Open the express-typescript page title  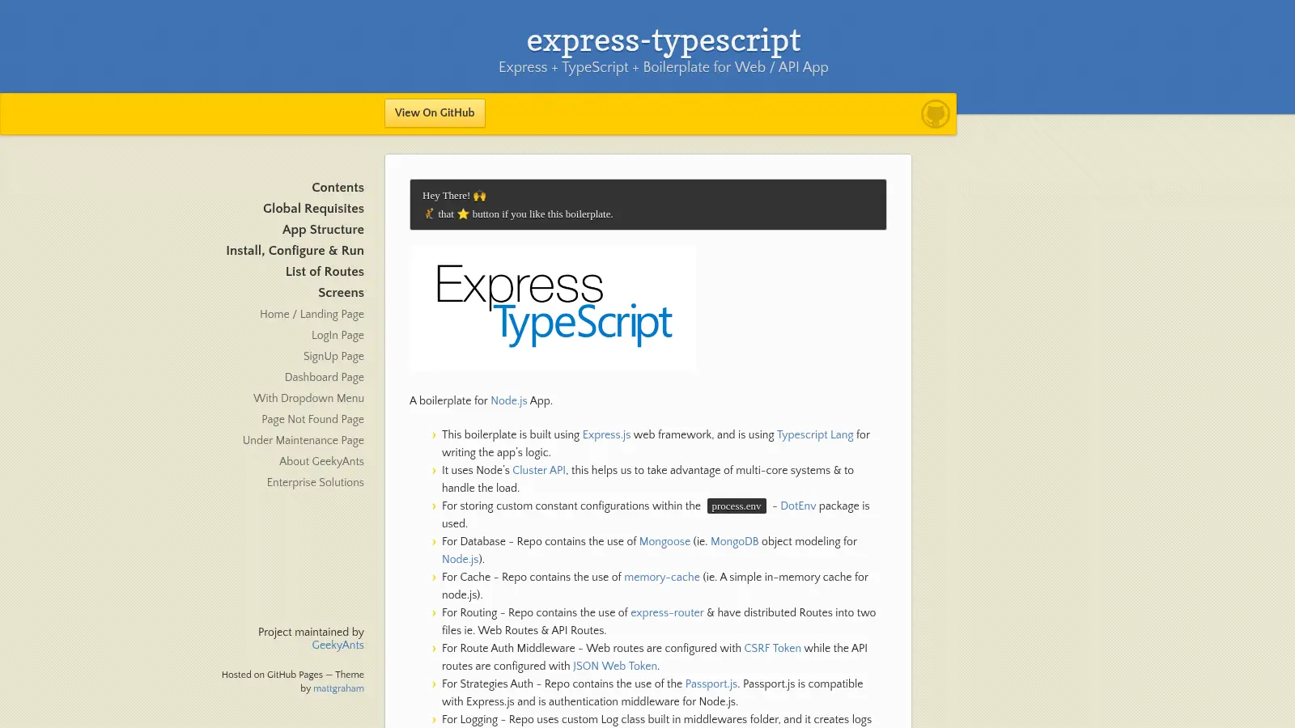664,40
